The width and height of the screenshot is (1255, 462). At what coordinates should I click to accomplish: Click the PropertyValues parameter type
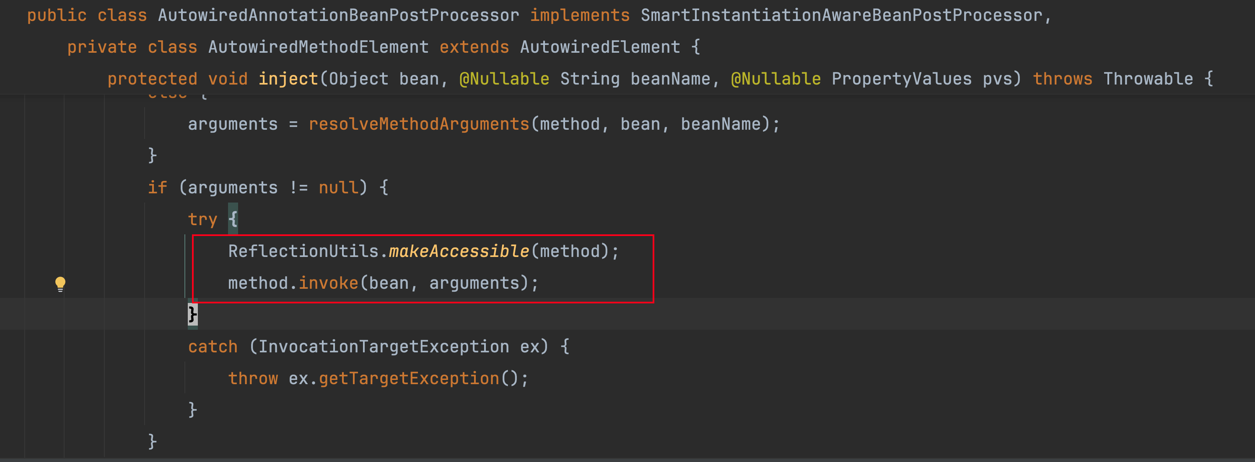901,79
